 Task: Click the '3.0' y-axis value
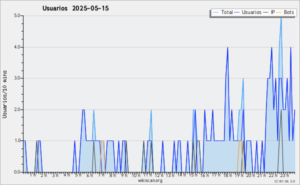(17, 78)
